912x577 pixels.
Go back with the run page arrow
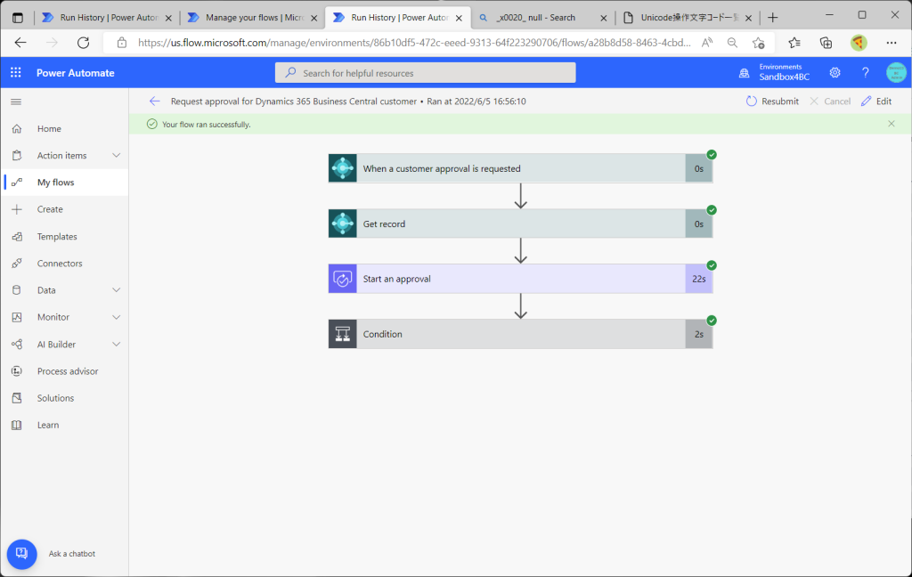coord(154,102)
